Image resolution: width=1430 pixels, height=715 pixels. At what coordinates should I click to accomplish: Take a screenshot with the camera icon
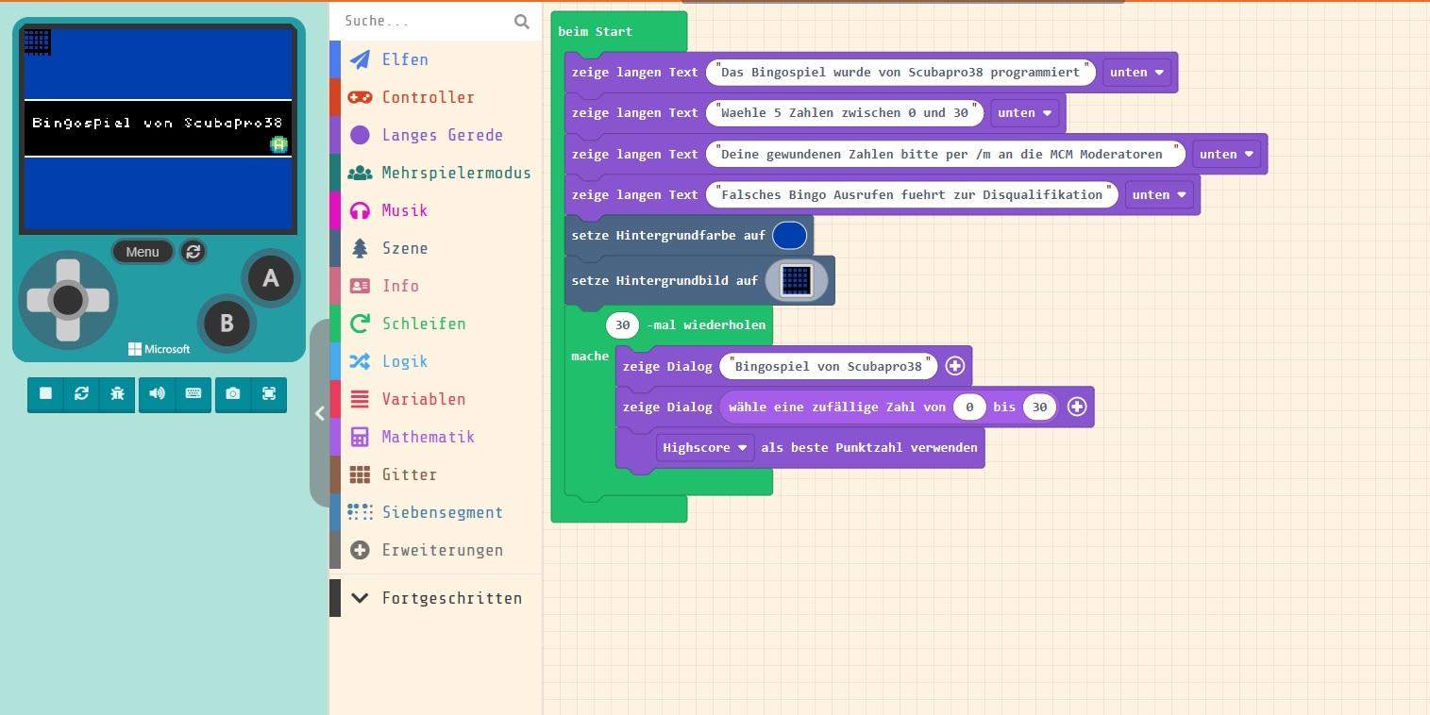point(232,394)
